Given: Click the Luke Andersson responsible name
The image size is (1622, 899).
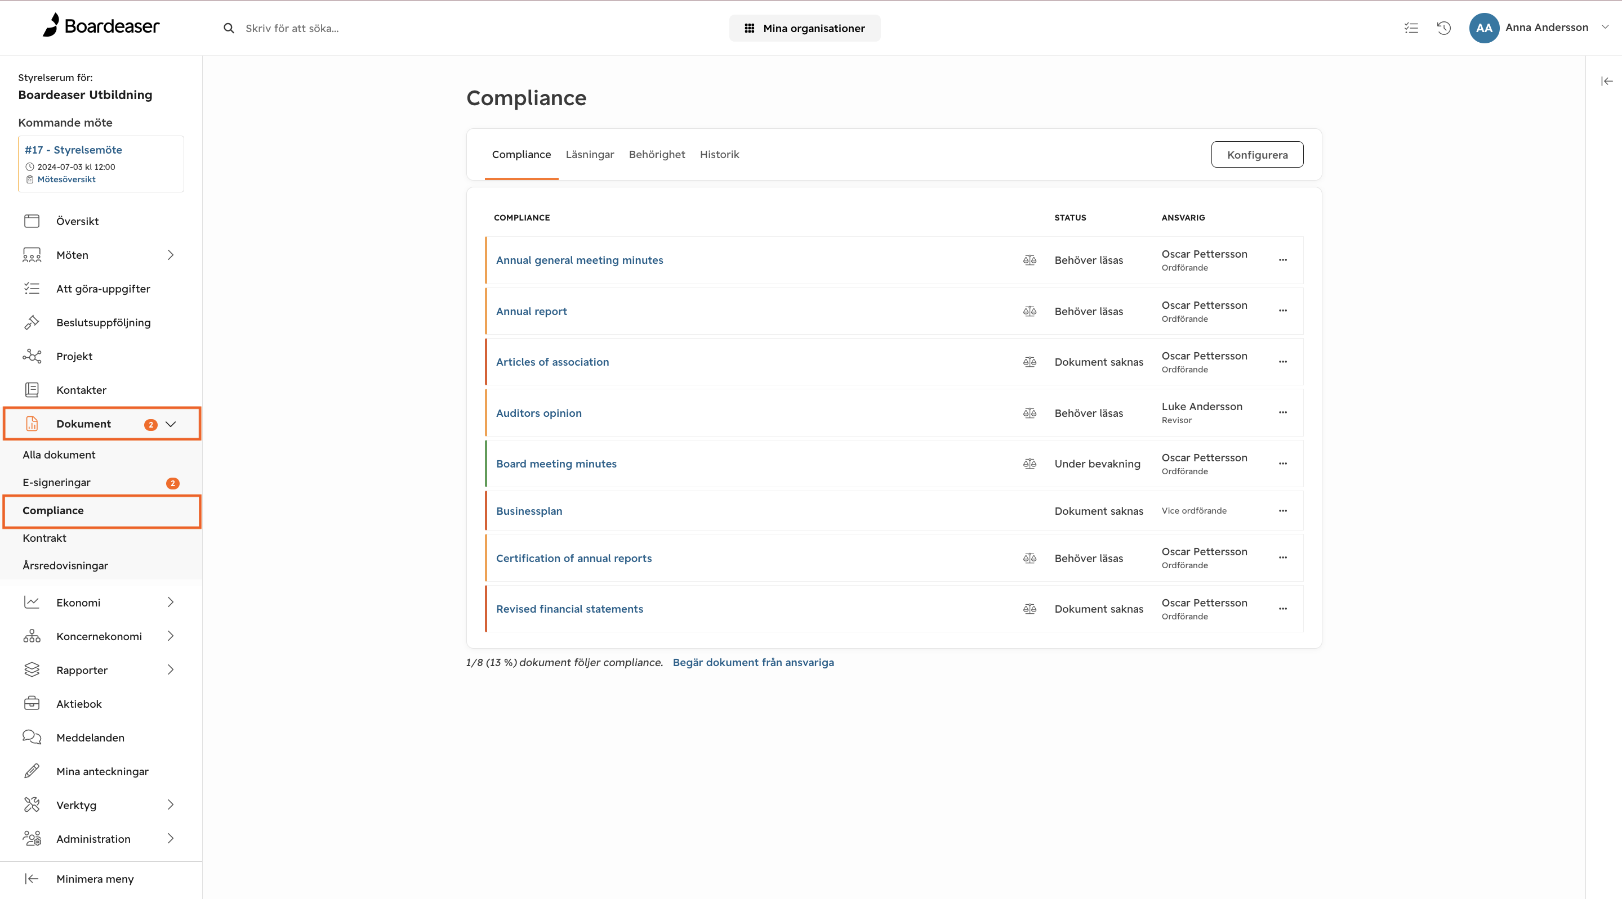Looking at the screenshot, I should [1201, 406].
